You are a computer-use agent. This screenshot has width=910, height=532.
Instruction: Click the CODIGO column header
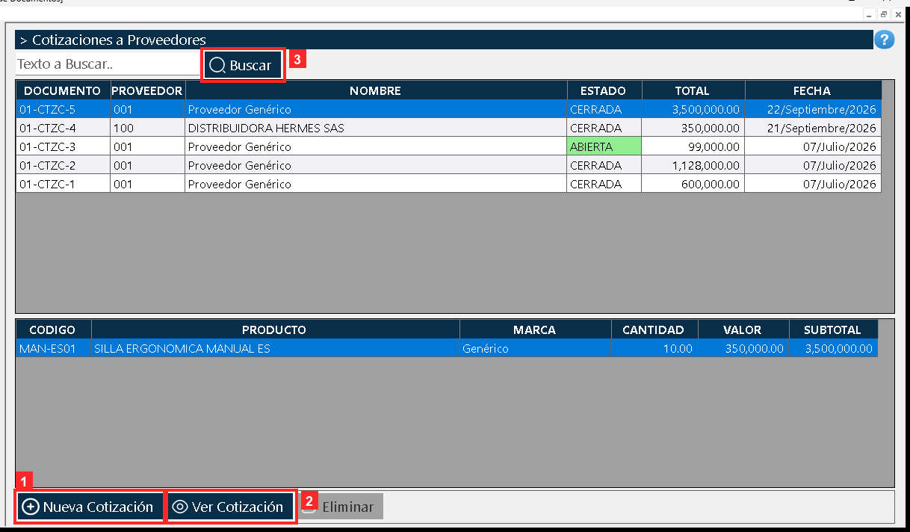pos(53,330)
